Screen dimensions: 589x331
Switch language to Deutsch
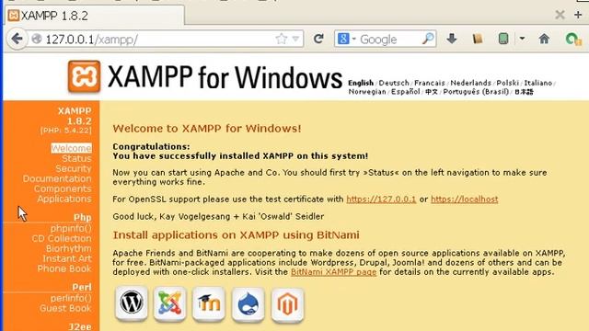(x=394, y=83)
